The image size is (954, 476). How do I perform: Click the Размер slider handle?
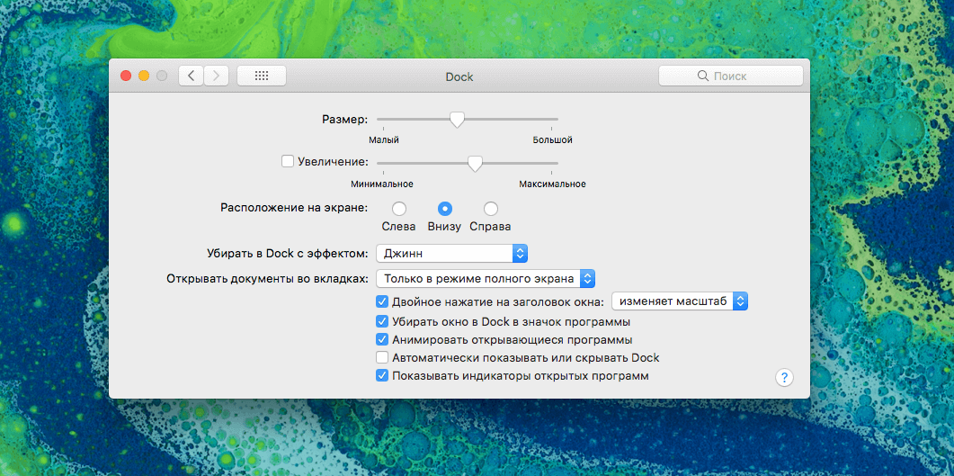tap(457, 119)
